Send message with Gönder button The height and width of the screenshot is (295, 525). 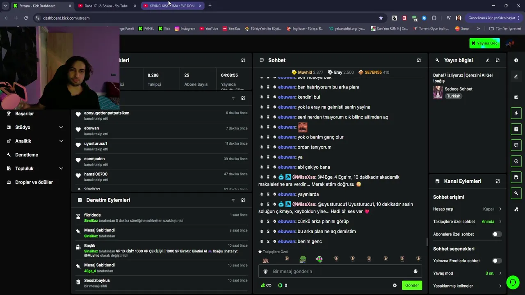coord(412,285)
